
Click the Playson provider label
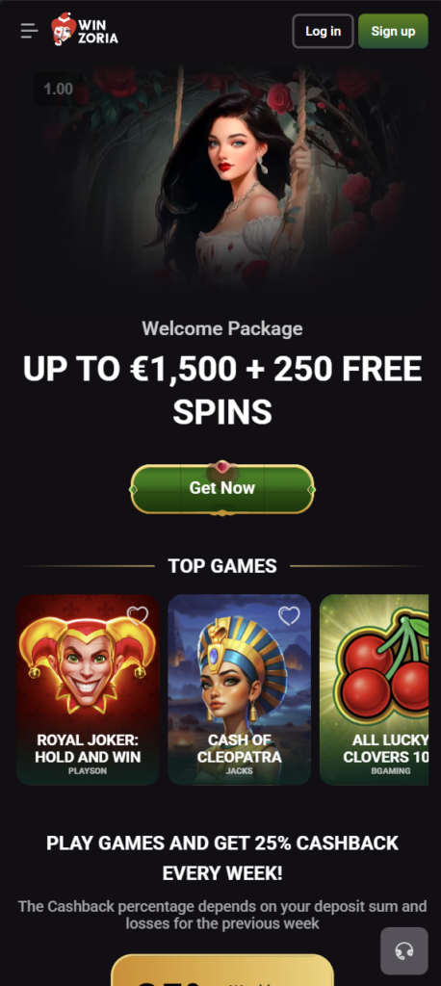tap(88, 771)
